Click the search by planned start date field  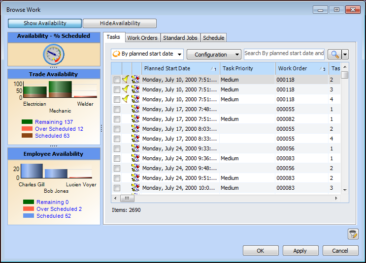click(284, 54)
